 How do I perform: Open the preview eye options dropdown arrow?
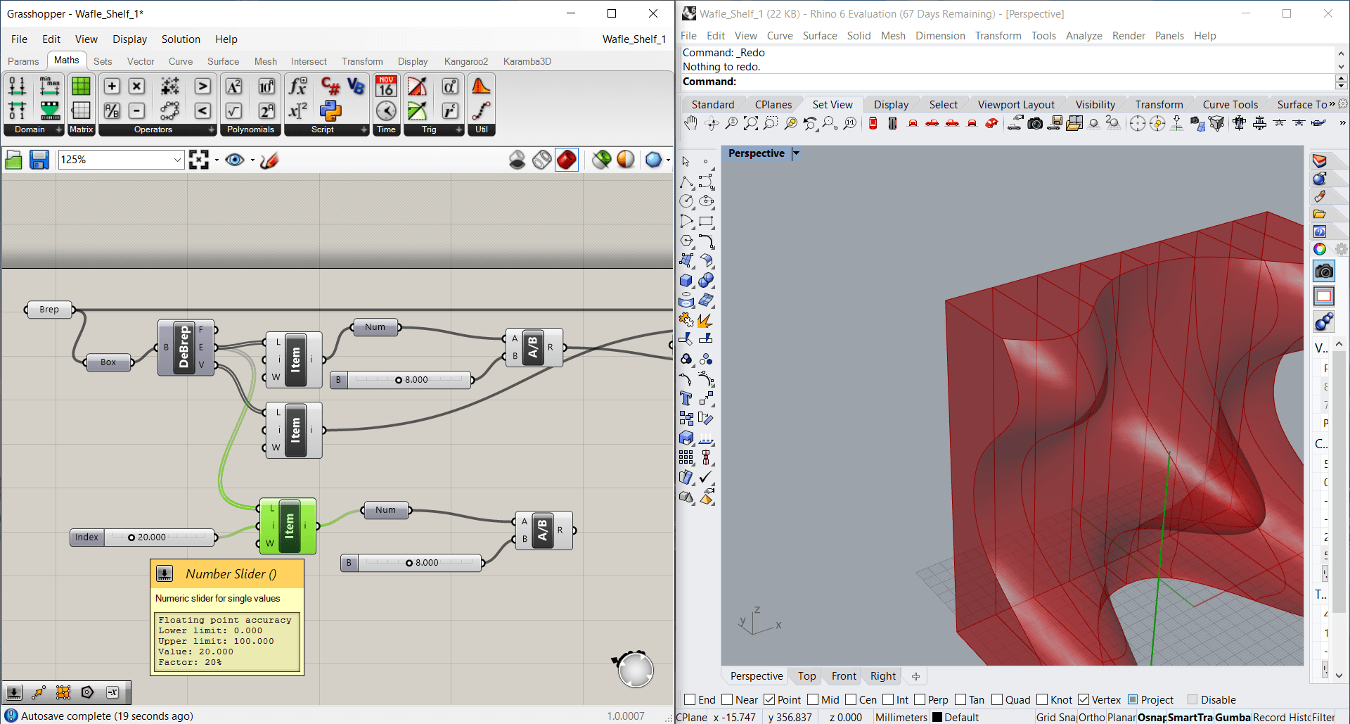coord(252,160)
